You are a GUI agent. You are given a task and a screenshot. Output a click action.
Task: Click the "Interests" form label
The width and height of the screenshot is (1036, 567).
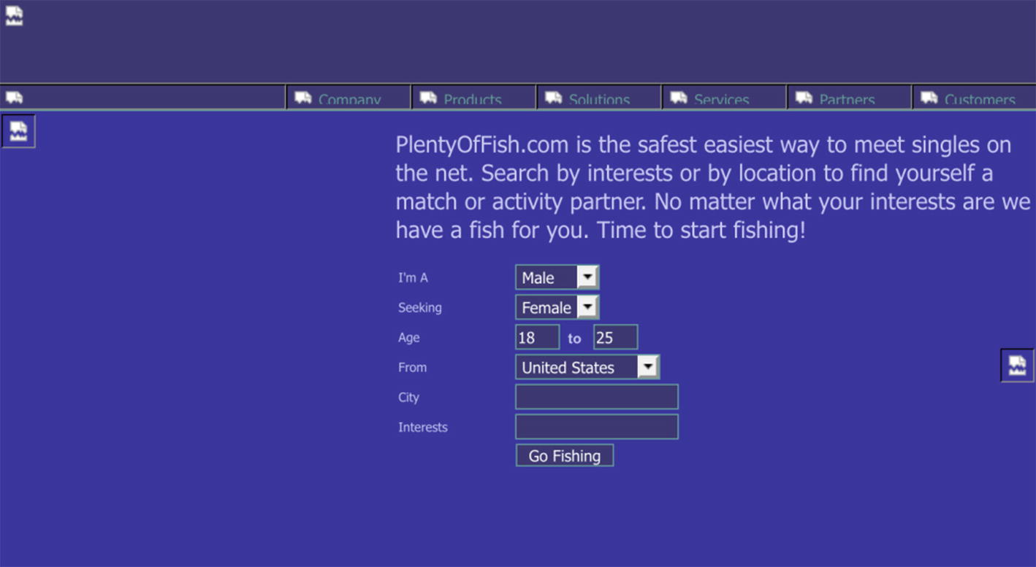422,427
